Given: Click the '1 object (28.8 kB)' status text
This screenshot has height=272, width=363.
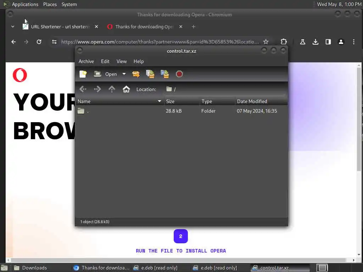Looking at the screenshot, I should coord(95,222).
